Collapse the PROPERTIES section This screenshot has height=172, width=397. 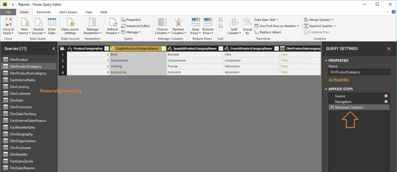326,61
